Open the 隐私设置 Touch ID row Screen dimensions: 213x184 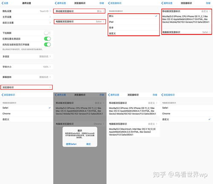click(x=26, y=11)
